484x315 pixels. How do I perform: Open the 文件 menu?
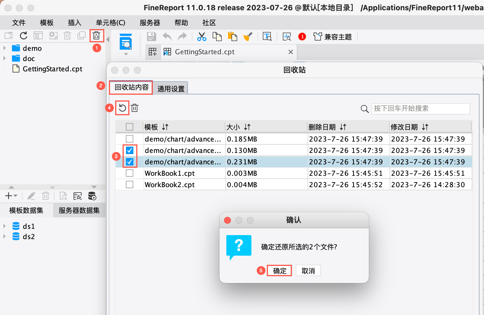[19, 23]
